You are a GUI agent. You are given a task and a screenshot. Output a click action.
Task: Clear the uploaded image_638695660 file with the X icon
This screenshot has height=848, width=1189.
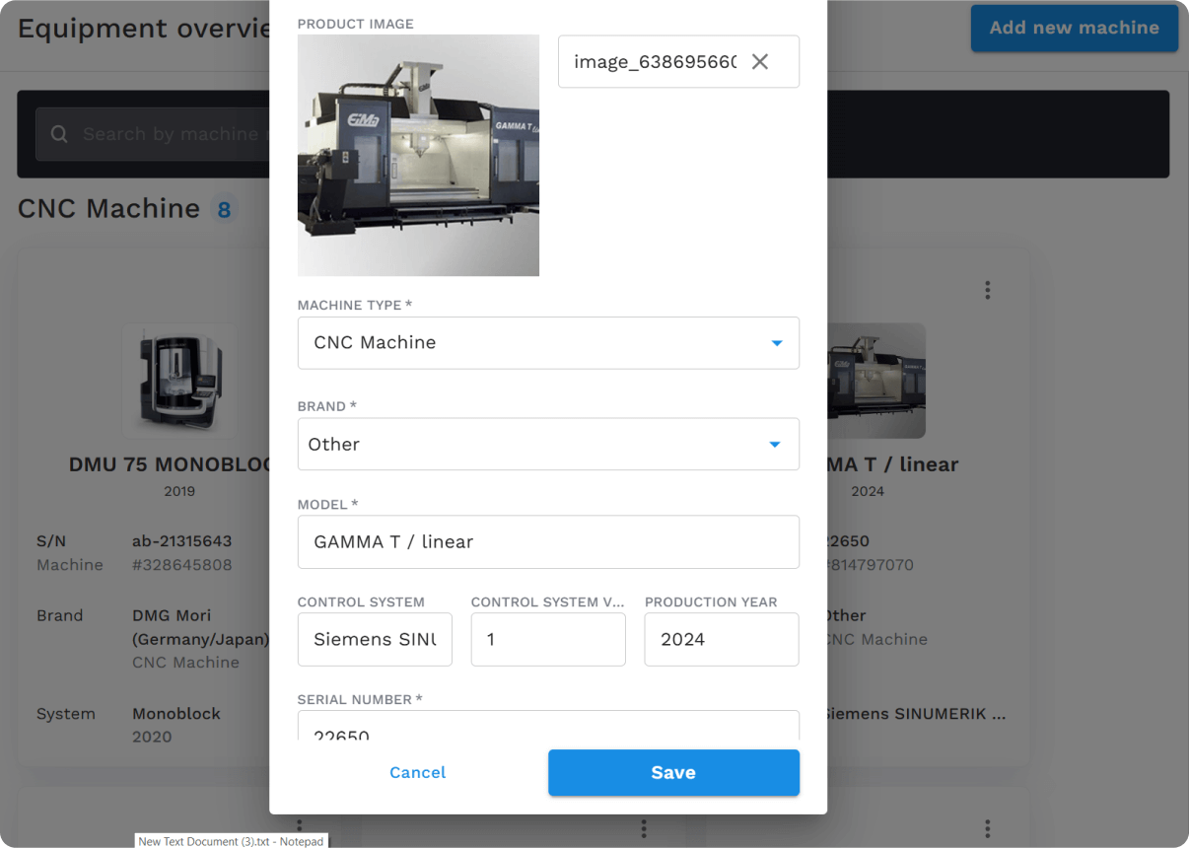[760, 61]
